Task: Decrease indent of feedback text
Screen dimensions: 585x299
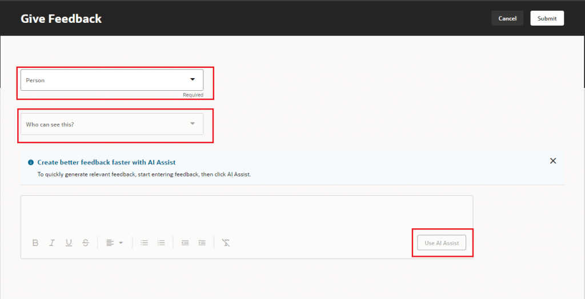Action: [x=185, y=243]
